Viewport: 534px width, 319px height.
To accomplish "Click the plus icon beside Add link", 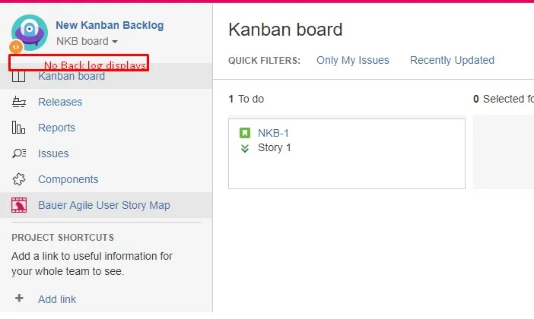I will 20,299.
